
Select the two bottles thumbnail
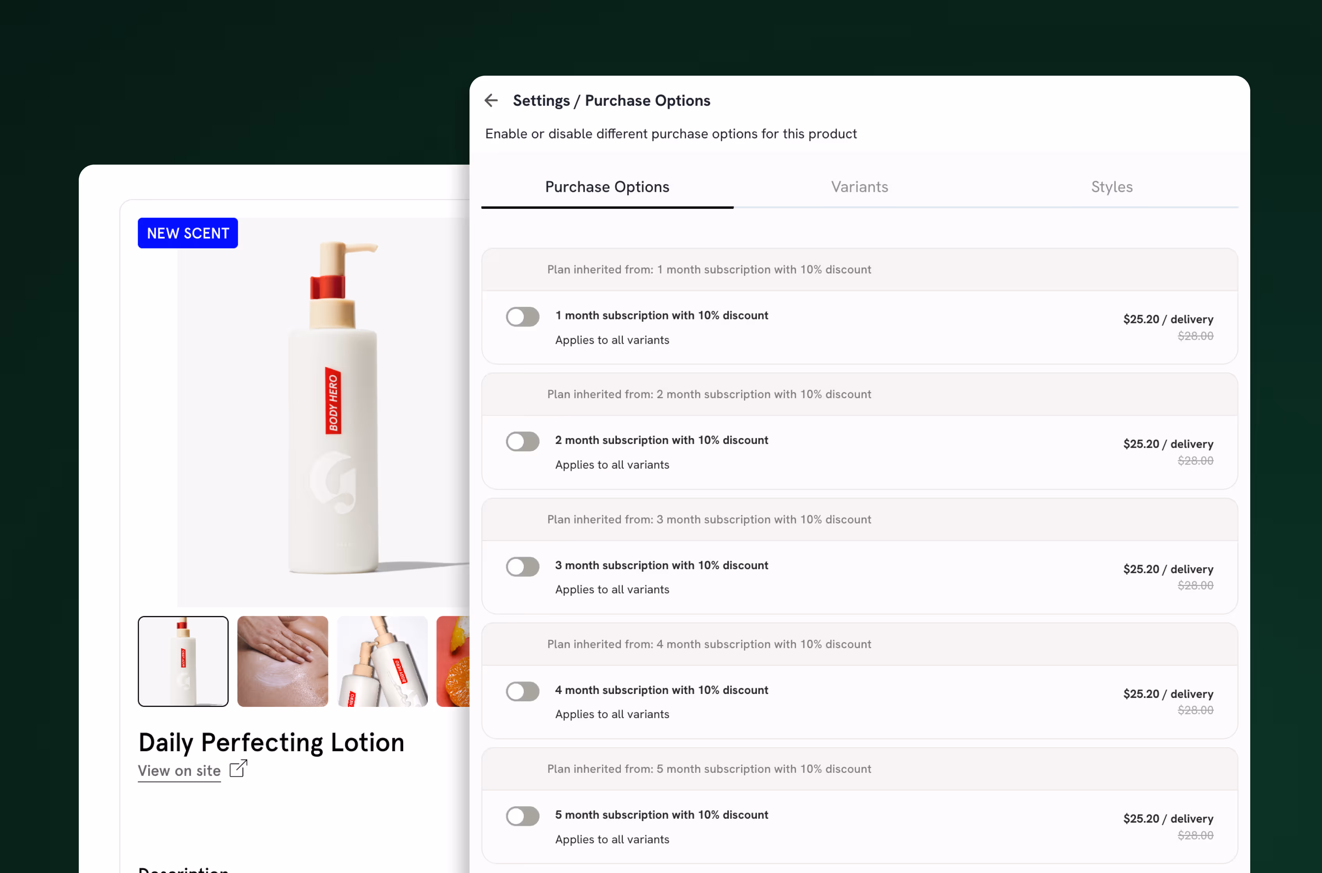coord(383,661)
